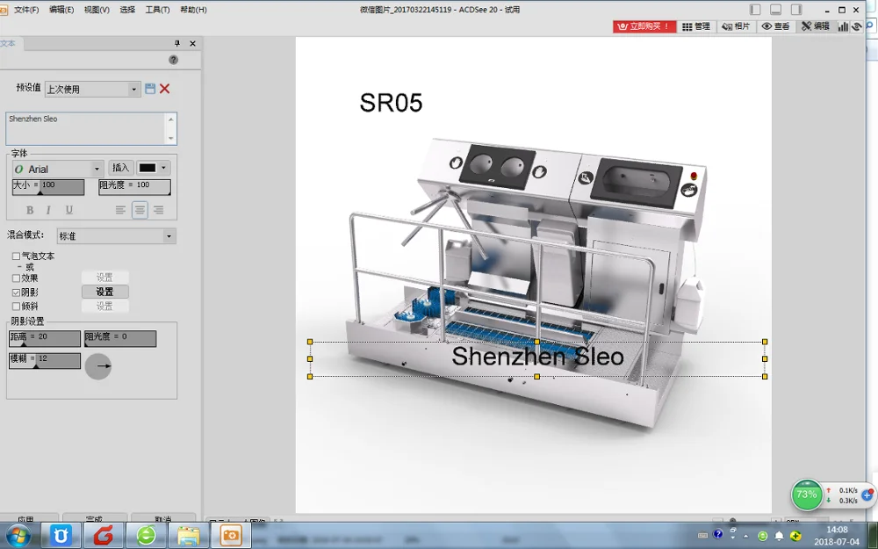Toggle bold text formatting
Image resolution: width=878 pixels, height=549 pixels.
click(x=30, y=210)
